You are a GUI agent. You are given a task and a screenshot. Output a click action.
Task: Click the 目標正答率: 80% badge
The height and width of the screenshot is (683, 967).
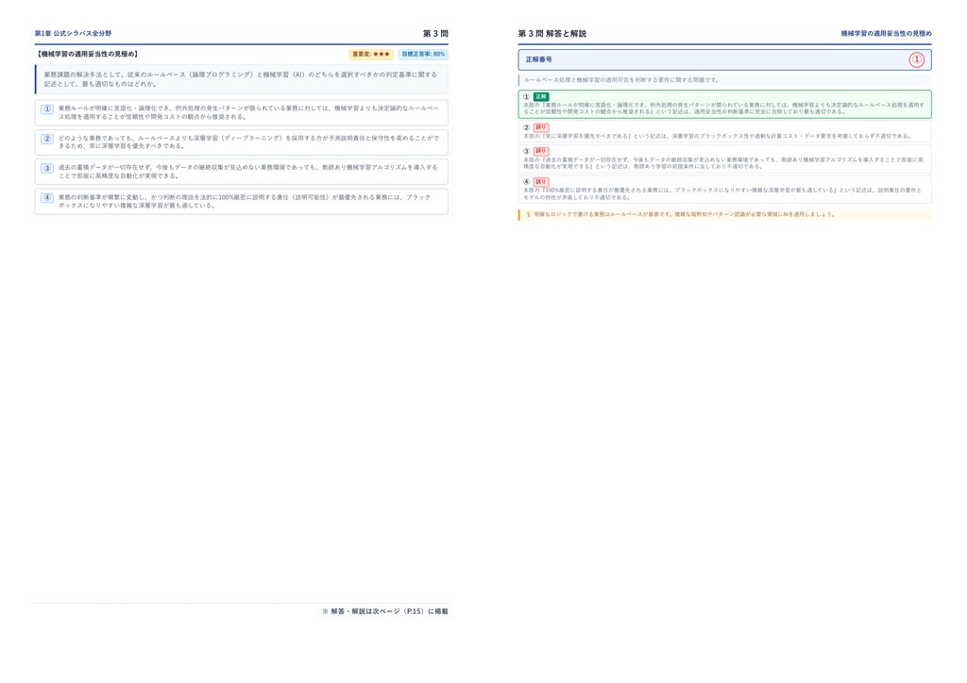[423, 54]
